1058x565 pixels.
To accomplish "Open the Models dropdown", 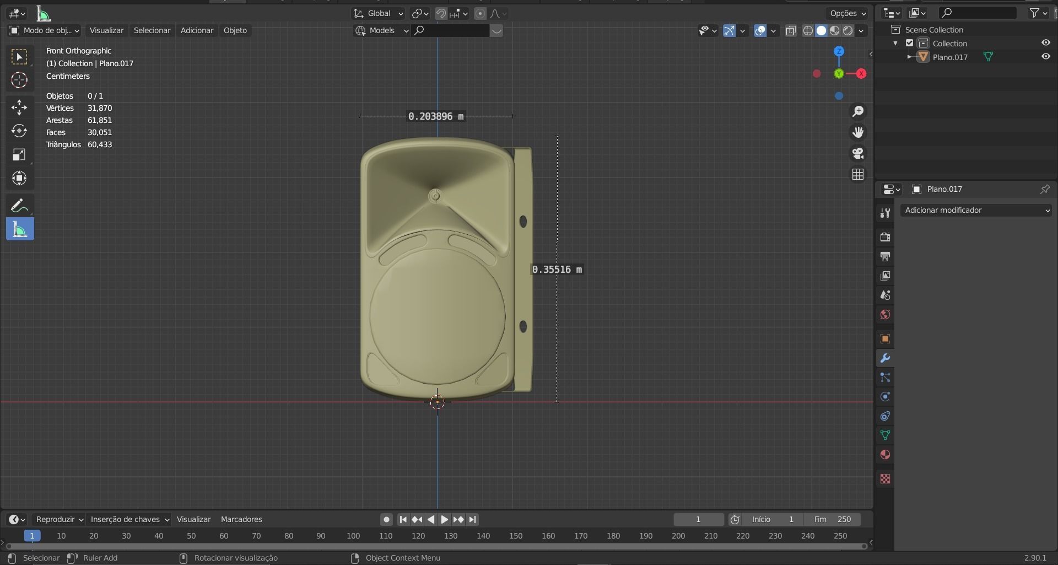I will pos(381,30).
